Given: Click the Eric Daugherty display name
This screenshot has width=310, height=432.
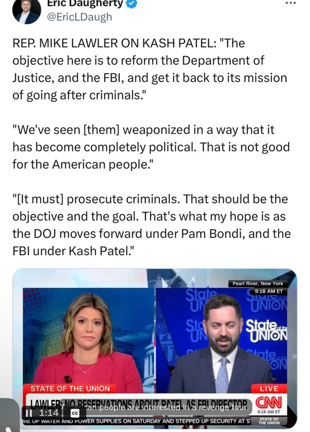Looking at the screenshot, I should [85, 3].
